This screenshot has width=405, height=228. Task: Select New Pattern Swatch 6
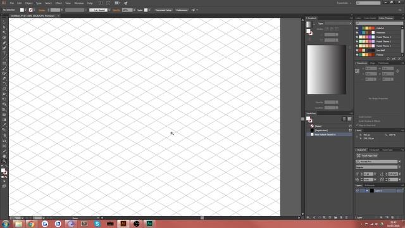(330, 134)
